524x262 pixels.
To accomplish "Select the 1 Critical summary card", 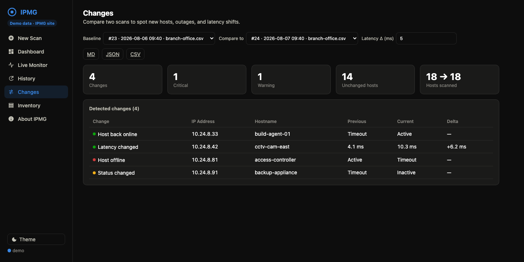I will point(207,80).
